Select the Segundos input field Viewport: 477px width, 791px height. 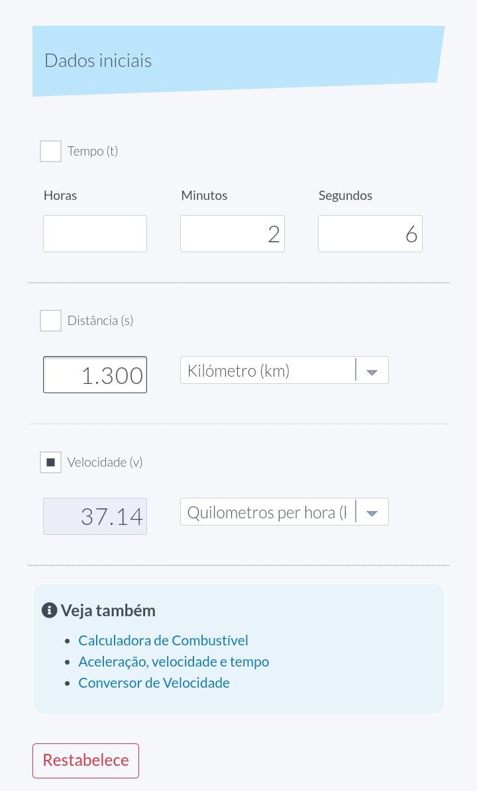(x=370, y=234)
